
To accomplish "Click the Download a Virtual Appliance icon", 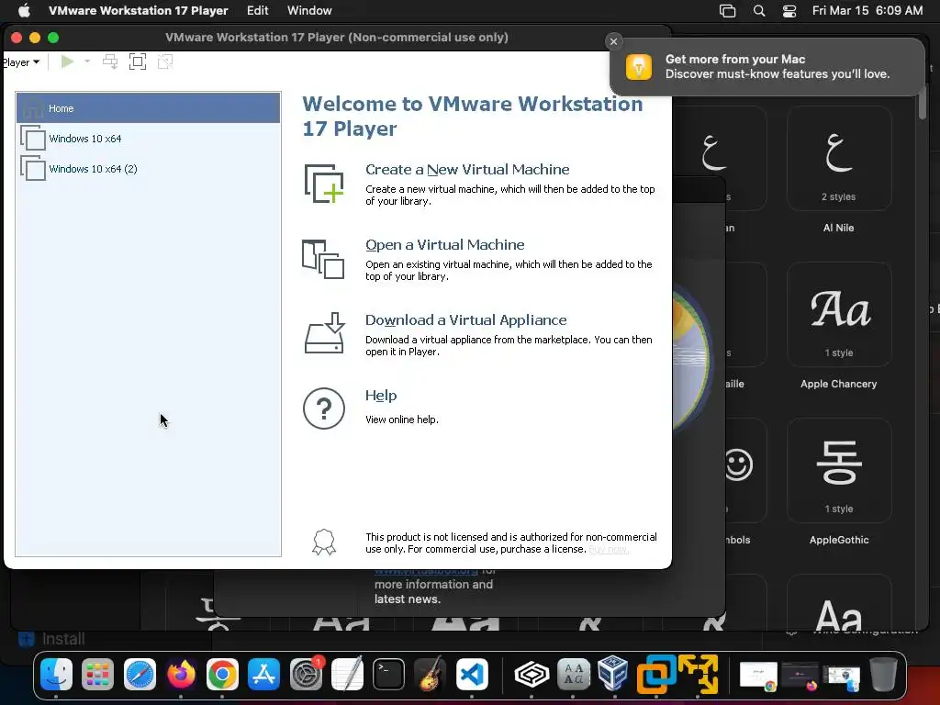I will (x=324, y=333).
